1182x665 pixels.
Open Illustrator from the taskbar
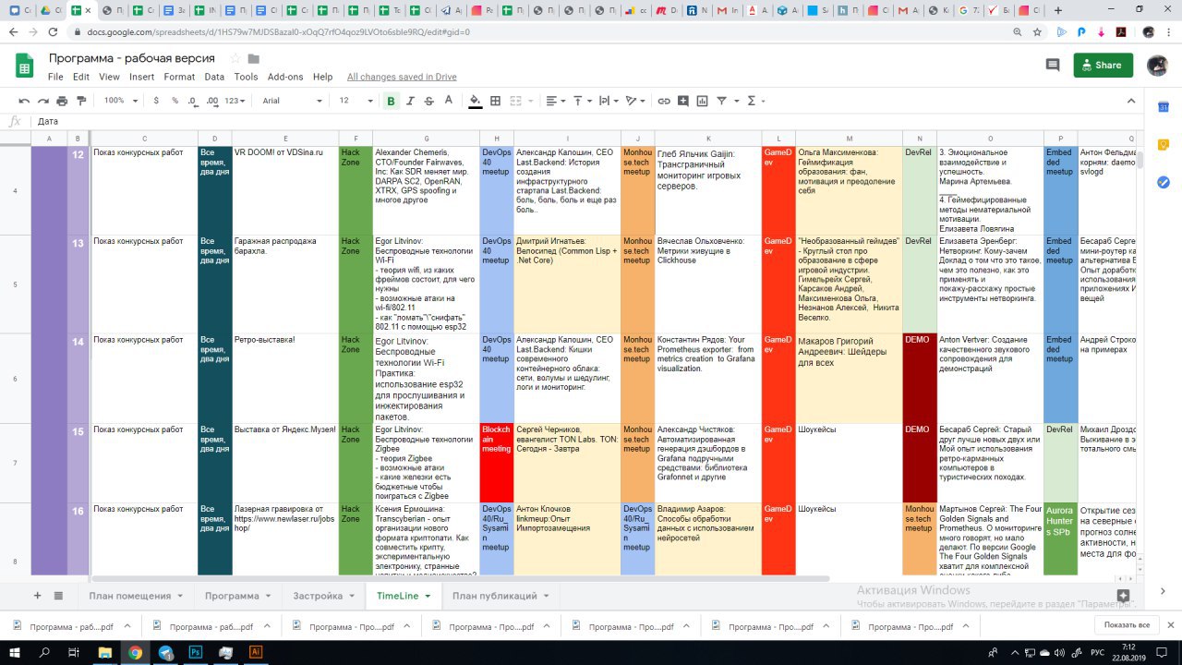coord(256,652)
